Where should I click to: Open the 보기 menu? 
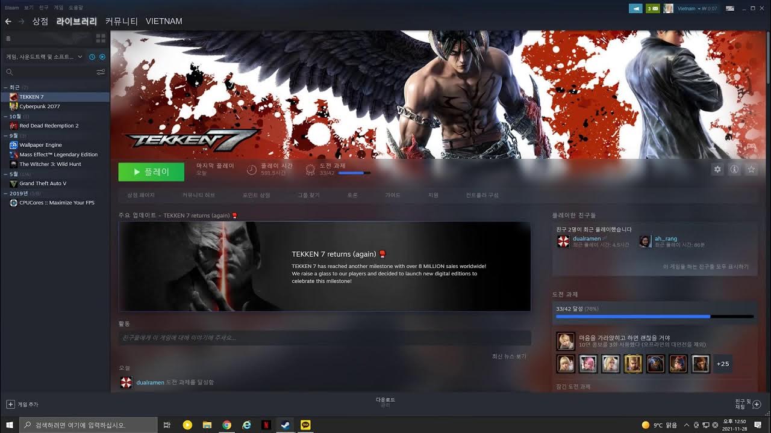click(28, 7)
